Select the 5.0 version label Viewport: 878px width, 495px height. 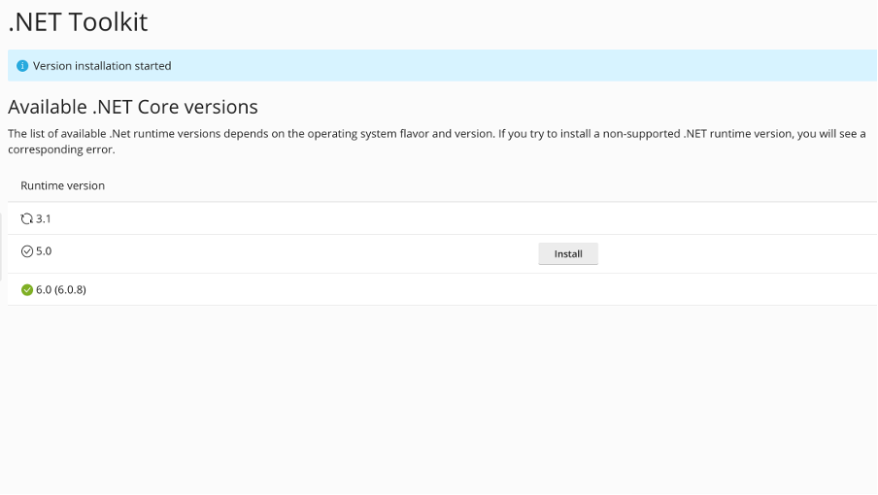pos(44,251)
